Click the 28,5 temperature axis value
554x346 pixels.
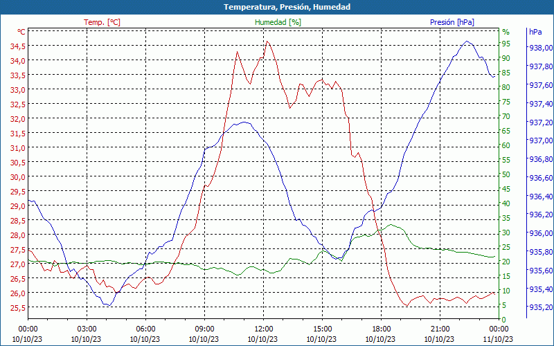click(17, 221)
